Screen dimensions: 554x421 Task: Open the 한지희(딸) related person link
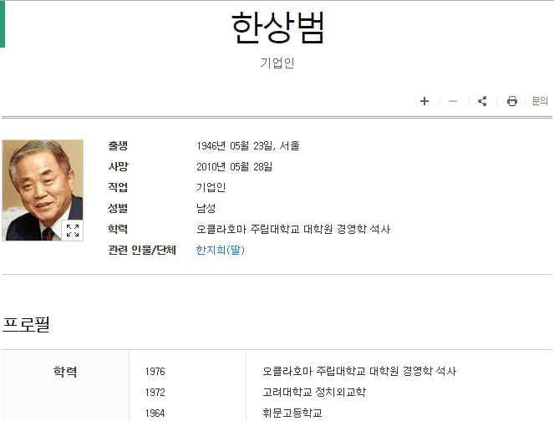(221, 250)
